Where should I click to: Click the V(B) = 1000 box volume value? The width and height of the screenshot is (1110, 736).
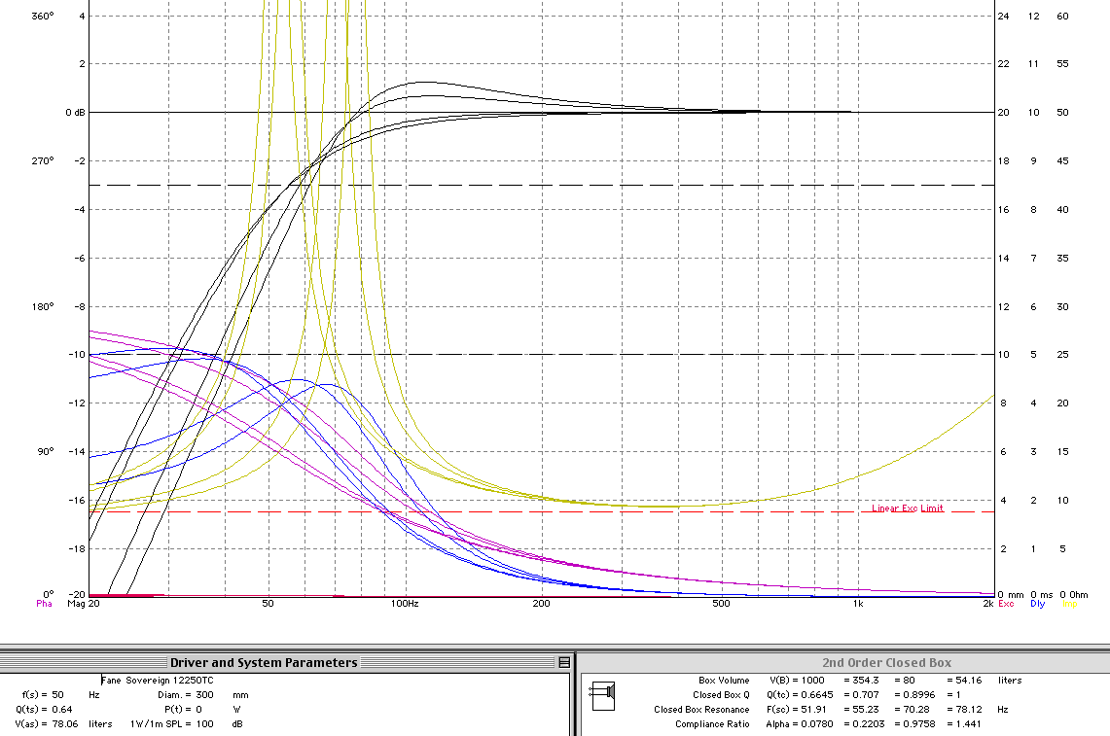click(797, 680)
